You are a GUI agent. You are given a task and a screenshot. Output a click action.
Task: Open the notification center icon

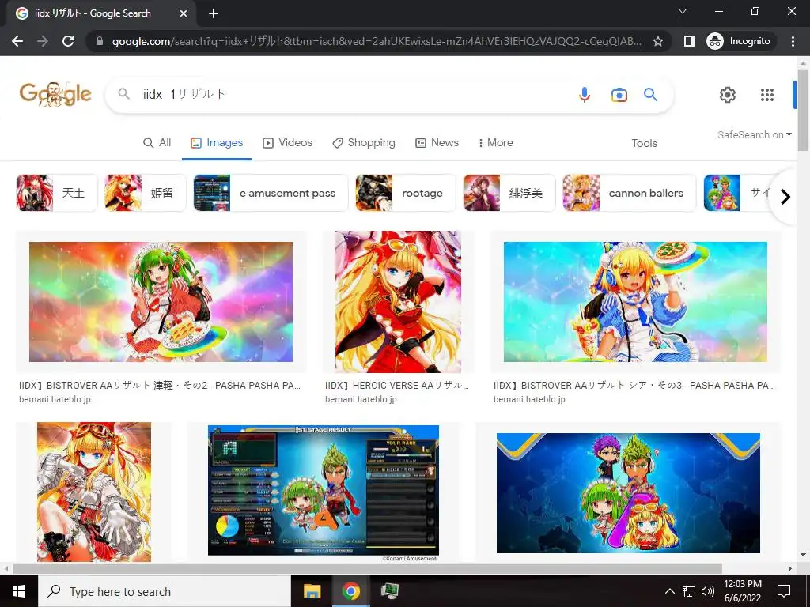(x=784, y=591)
